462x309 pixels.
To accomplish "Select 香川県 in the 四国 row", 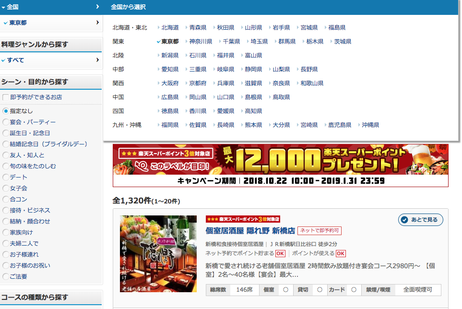I will point(198,111).
